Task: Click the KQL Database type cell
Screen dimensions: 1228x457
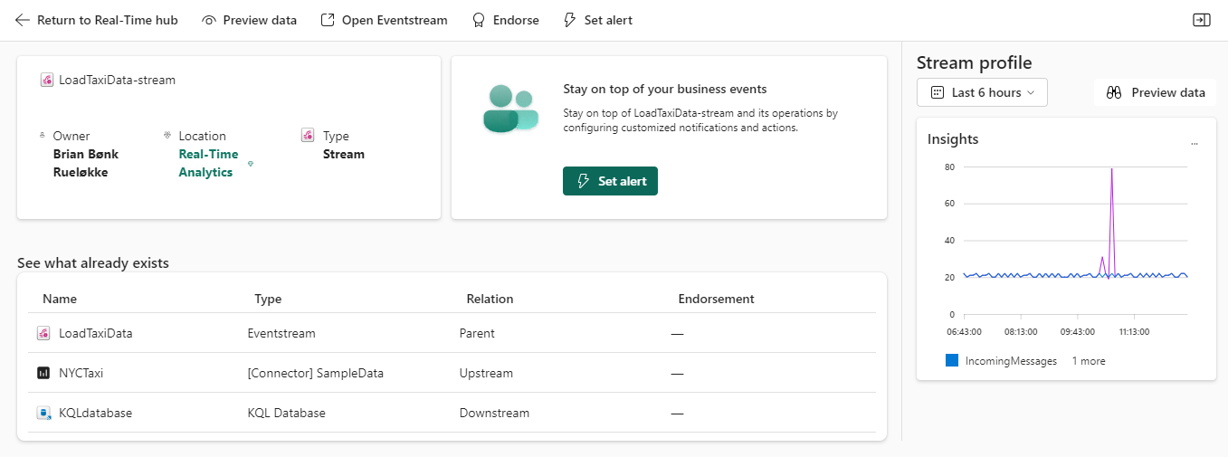Action: [286, 413]
